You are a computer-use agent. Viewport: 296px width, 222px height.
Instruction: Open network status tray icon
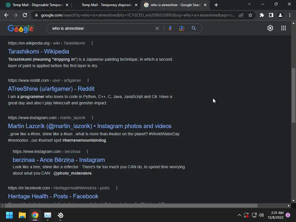click(x=254, y=215)
